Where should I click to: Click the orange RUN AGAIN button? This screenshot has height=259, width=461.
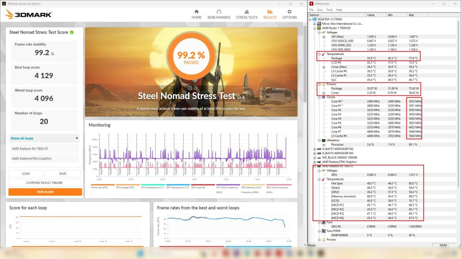click(x=45, y=192)
